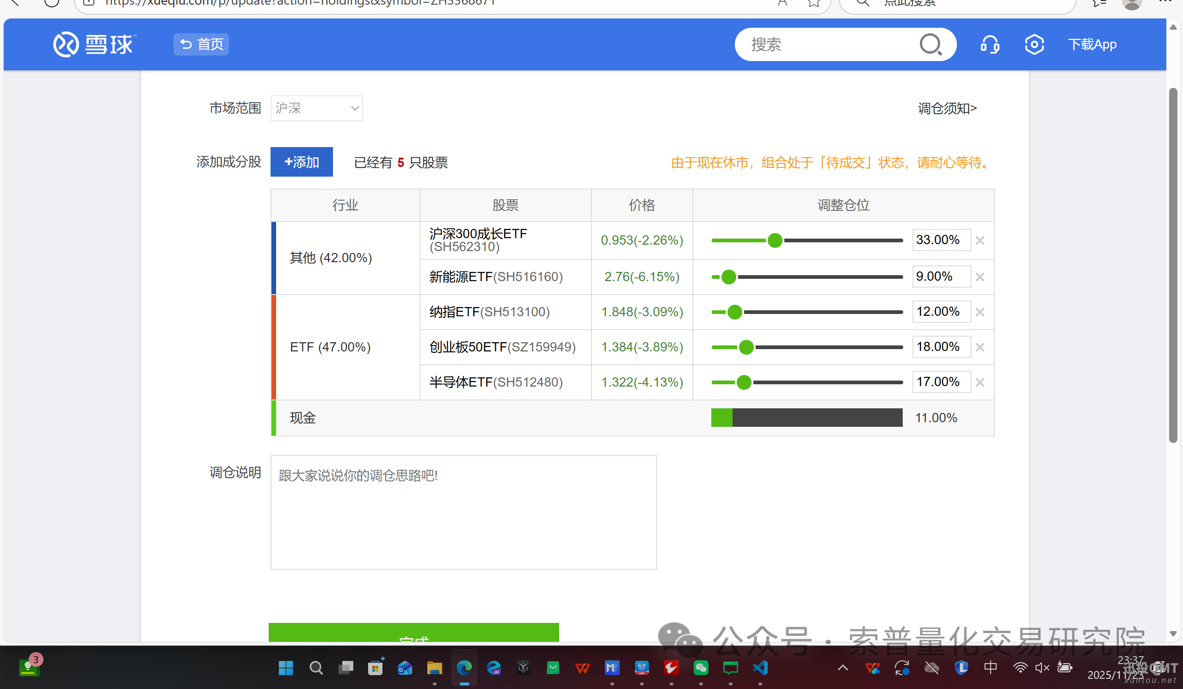1183x689 pixels.
Task: Click the header 搜索 input box
Action: (x=826, y=44)
